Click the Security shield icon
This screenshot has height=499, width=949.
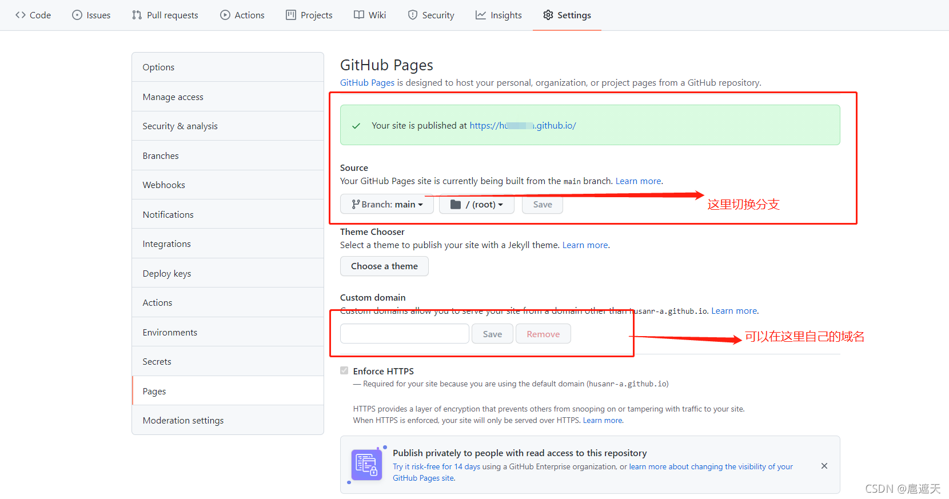(413, 15)
